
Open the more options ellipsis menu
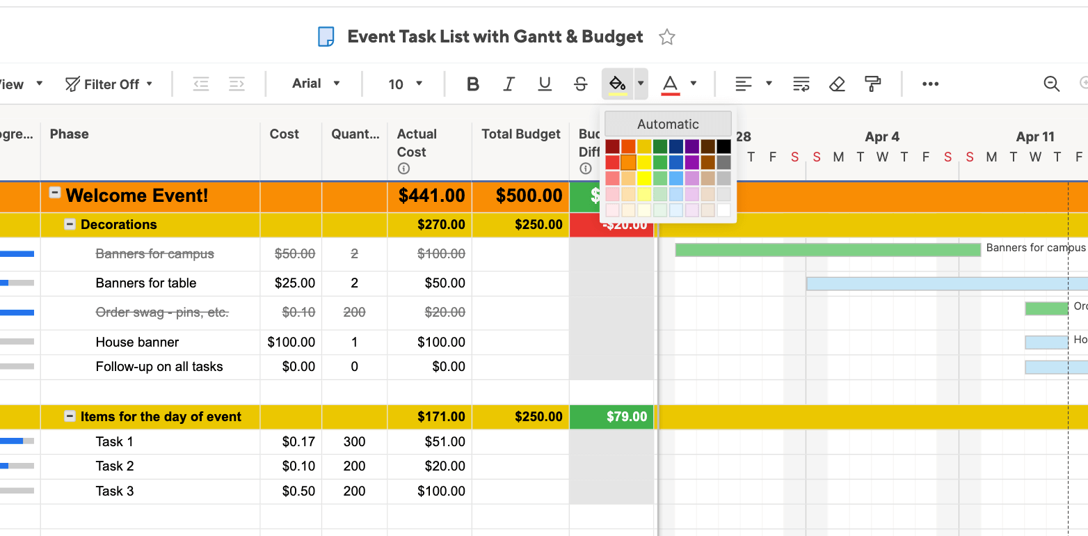coord(930,84)
